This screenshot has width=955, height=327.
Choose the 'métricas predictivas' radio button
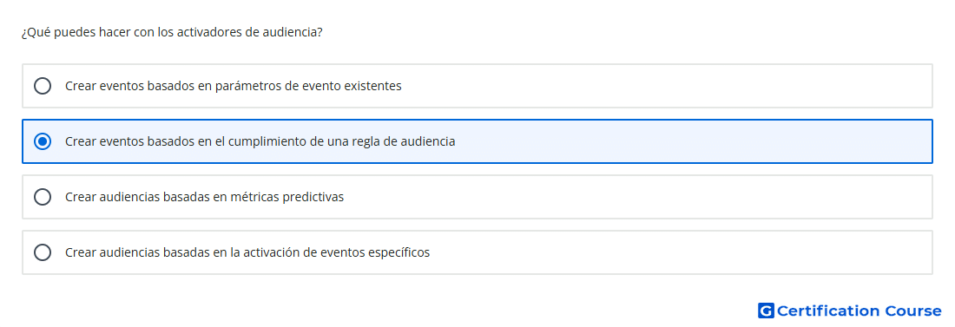click(43, 197)
